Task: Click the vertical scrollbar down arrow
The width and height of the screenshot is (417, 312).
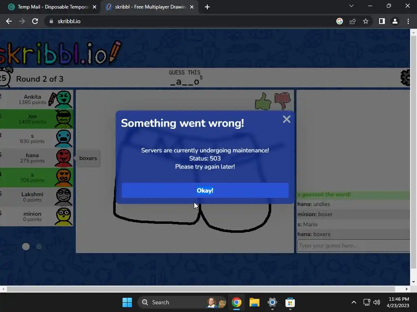Action: (x=413, y=282)
